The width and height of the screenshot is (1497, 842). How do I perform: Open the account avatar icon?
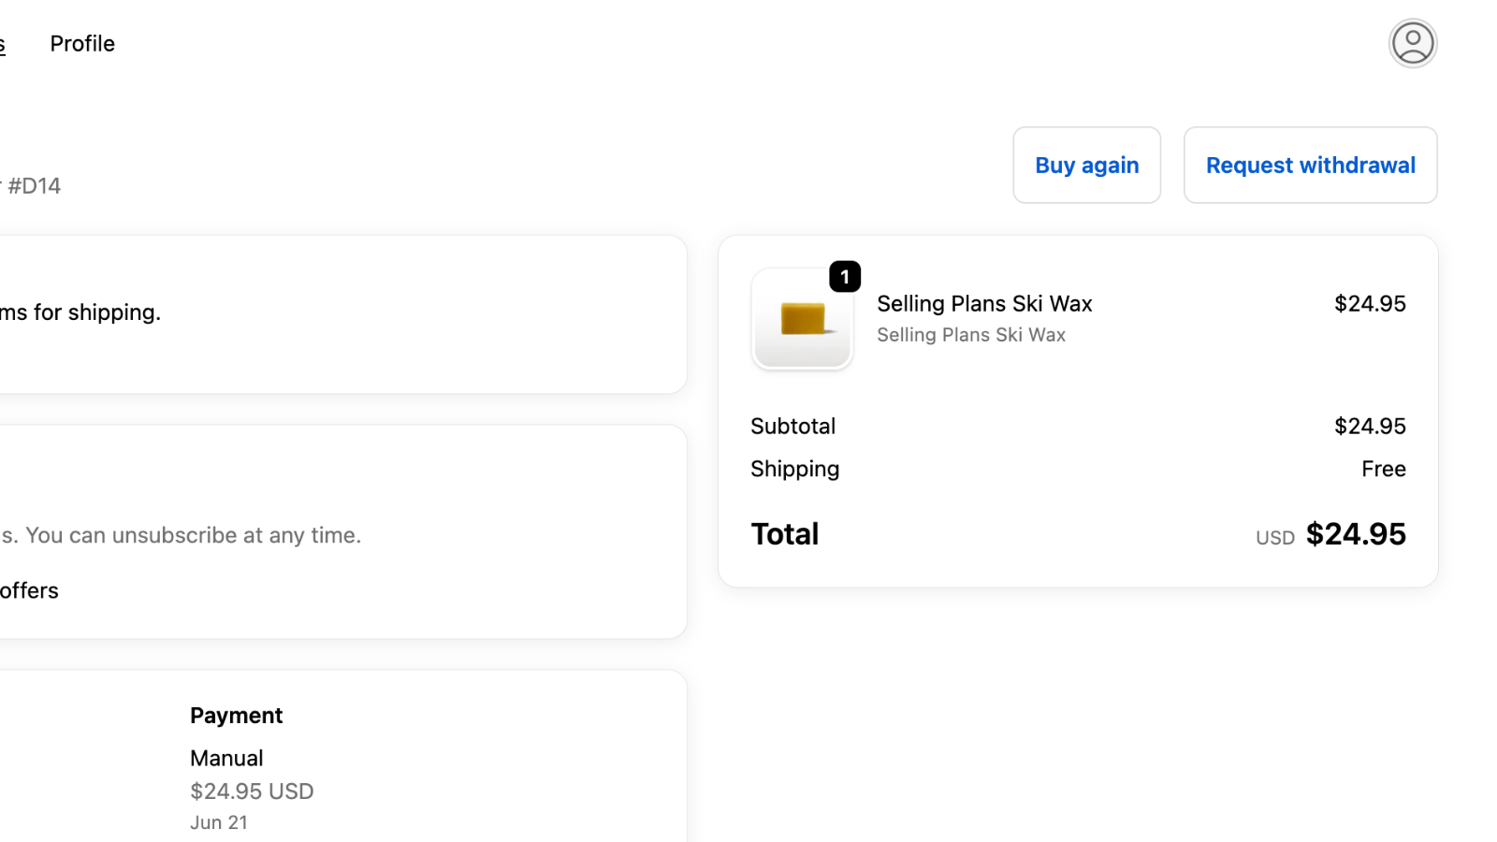point(1412,43)
